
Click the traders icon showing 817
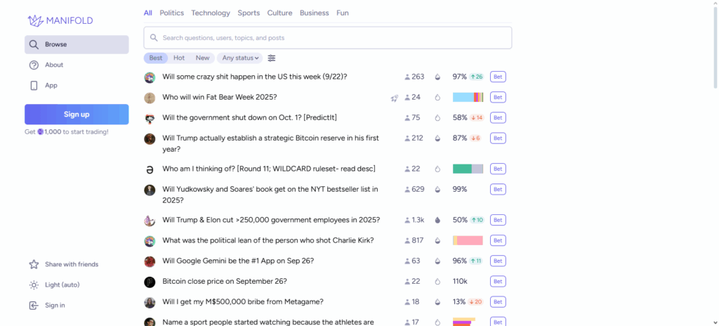pyautogui.click(x=407, y=240)
